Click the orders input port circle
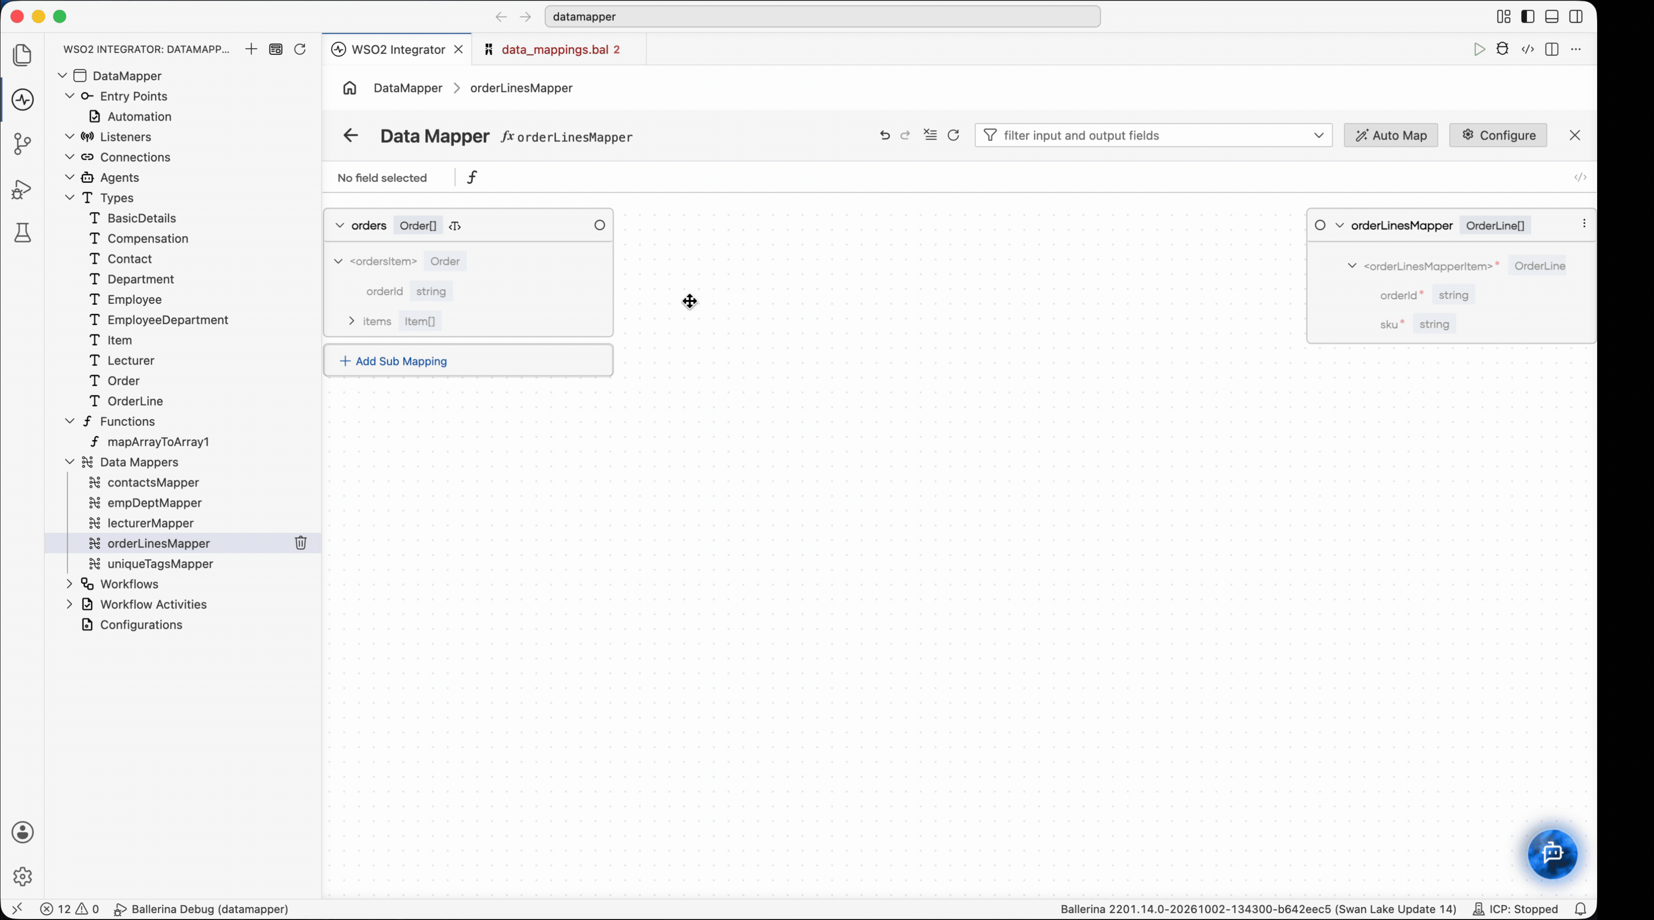The width and height of the screenshot is (1654, 920). pyautogui.click(x=600, y=225)
